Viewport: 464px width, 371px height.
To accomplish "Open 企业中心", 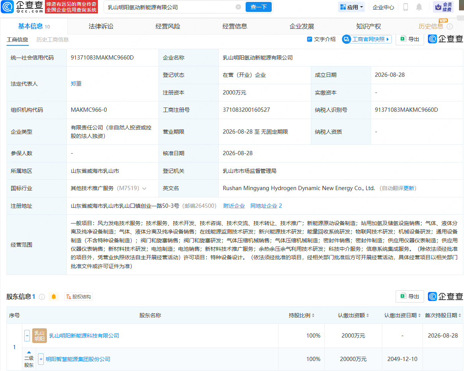I will tap(383, 7).
